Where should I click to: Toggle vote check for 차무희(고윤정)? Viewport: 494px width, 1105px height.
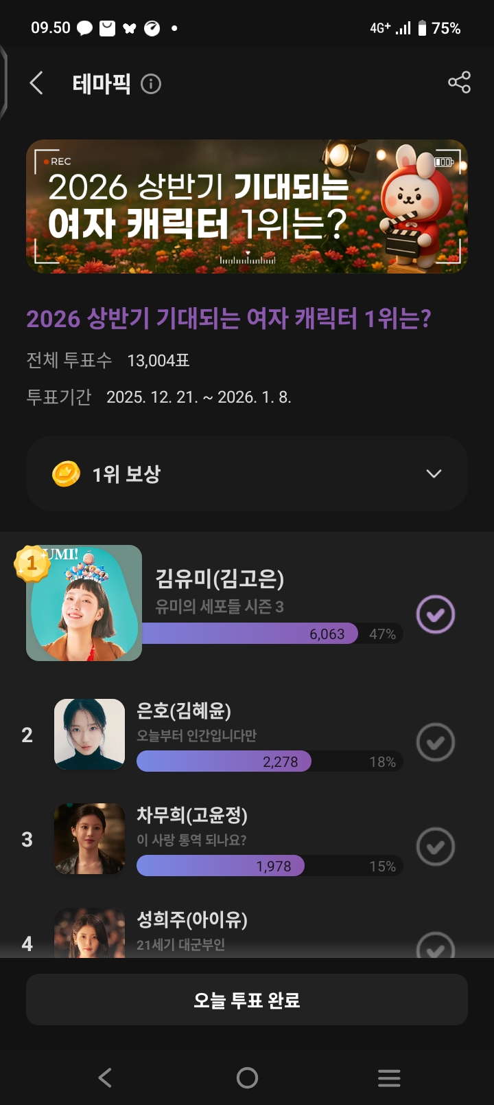point(436,847)
